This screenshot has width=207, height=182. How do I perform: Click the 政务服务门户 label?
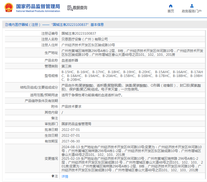point(192,11)
